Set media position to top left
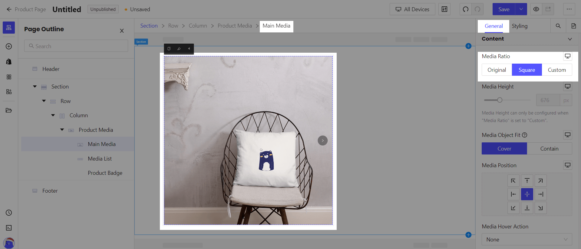The width and height of the screenshot is (581, 249). (513, 181)
